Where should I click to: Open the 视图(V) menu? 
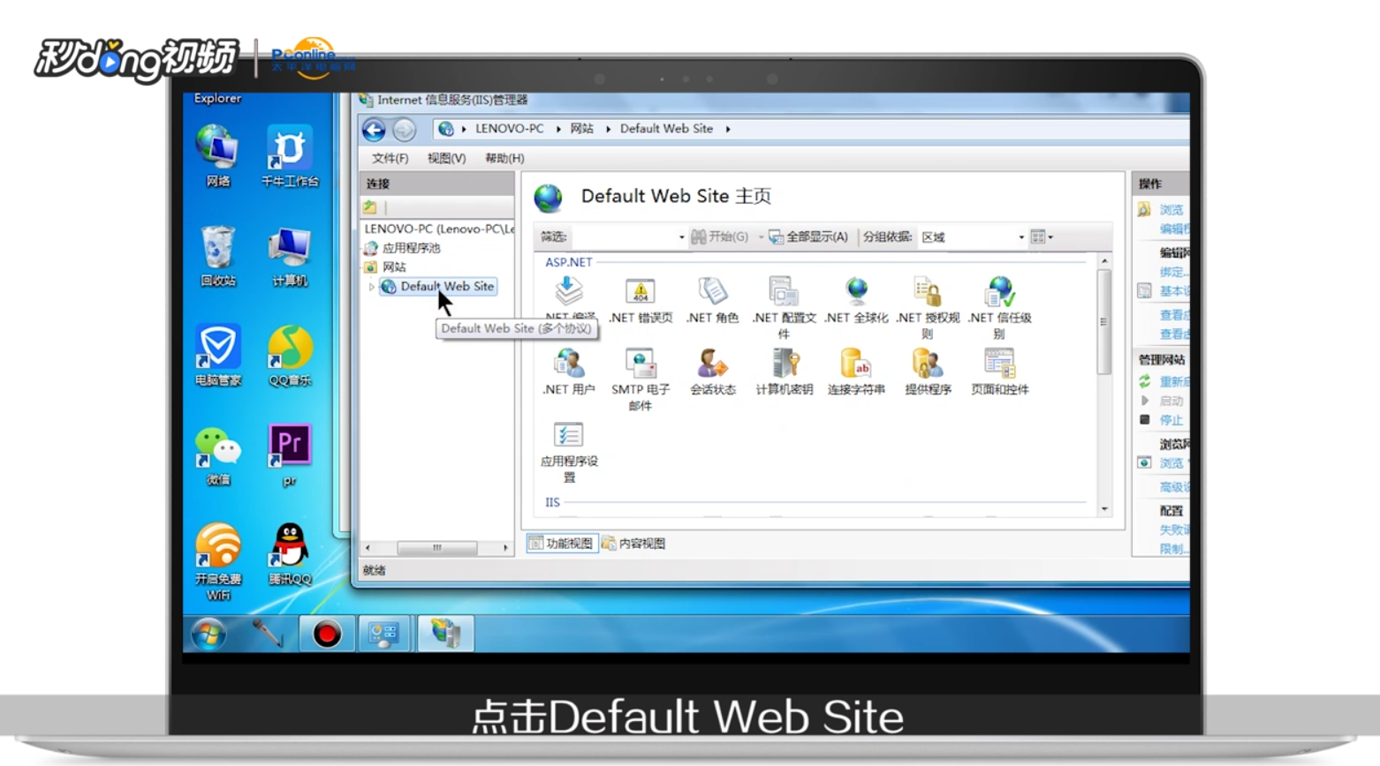[446, 158]
